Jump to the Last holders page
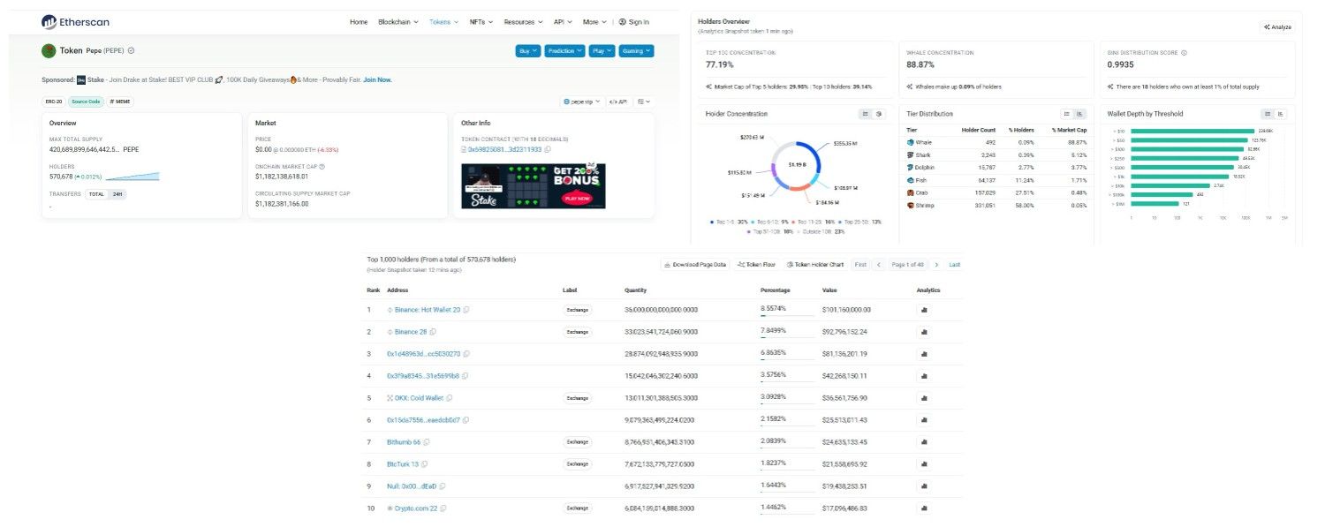1325x527 pixels. coord(954,265)
